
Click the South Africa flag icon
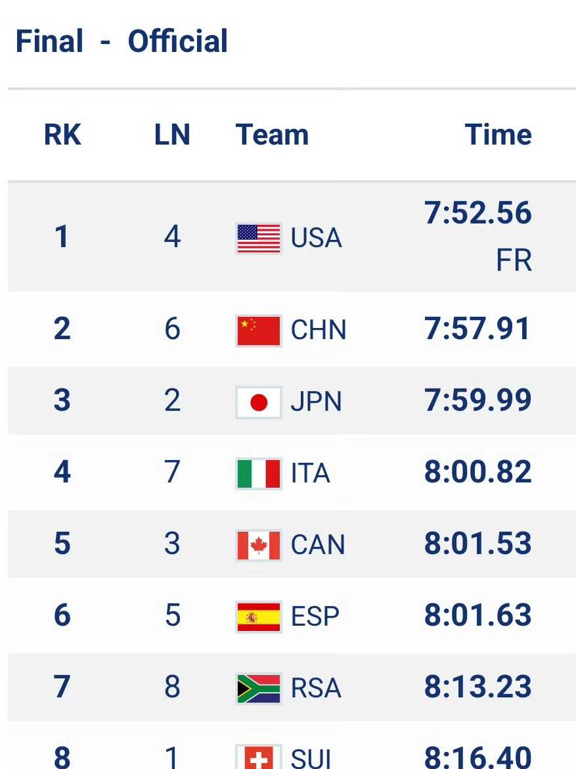click(x=258, y=689)
